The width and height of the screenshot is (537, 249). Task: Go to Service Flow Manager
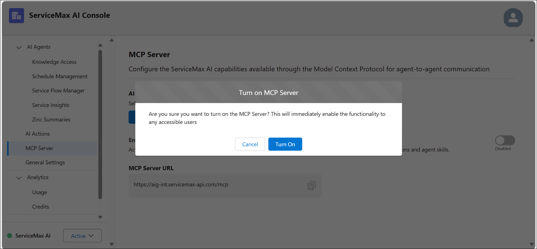pyautogui.click(x=58, y=91)
